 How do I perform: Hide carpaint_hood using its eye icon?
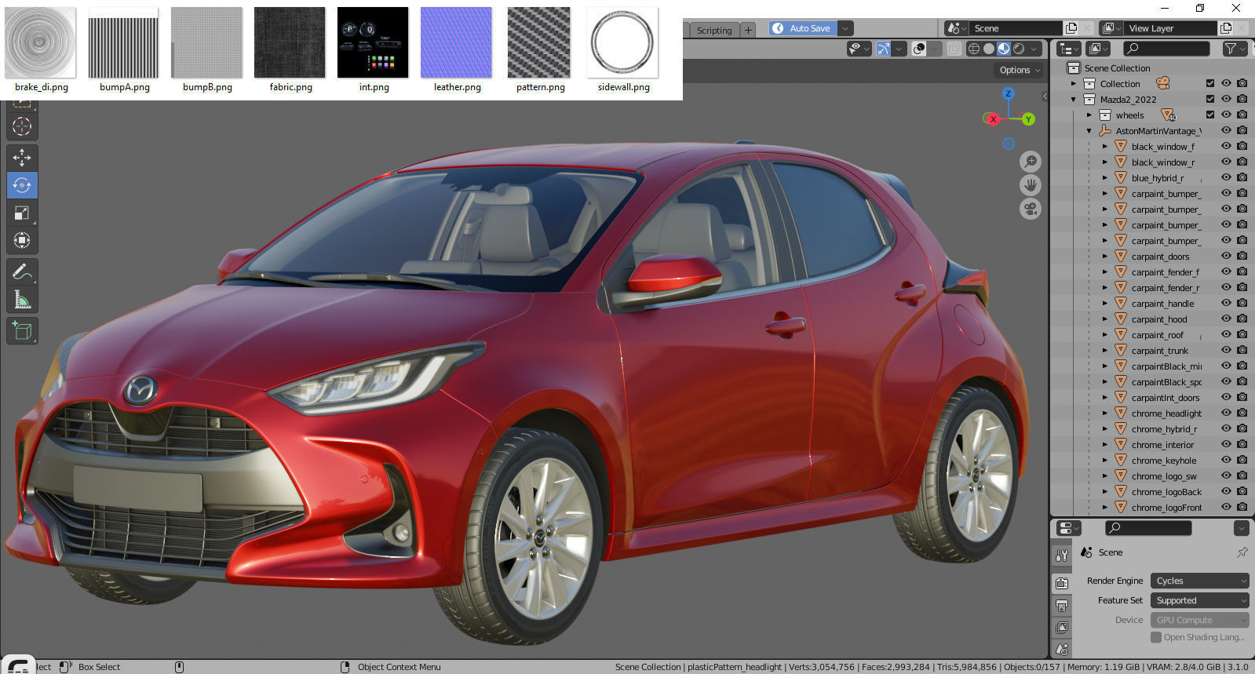click(x=1226, y=319)
